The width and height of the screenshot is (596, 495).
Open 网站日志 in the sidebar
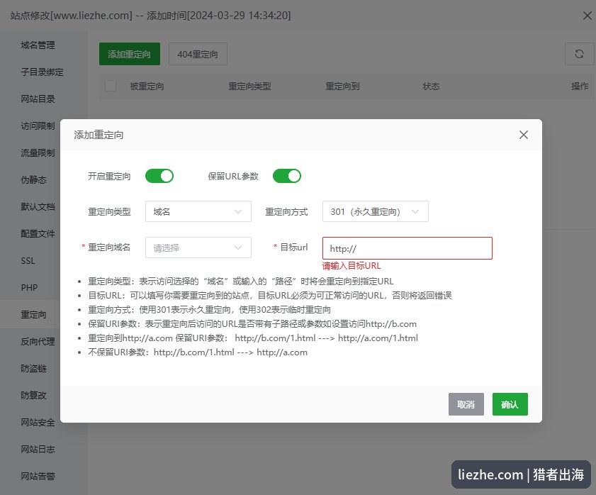[38, 450]
